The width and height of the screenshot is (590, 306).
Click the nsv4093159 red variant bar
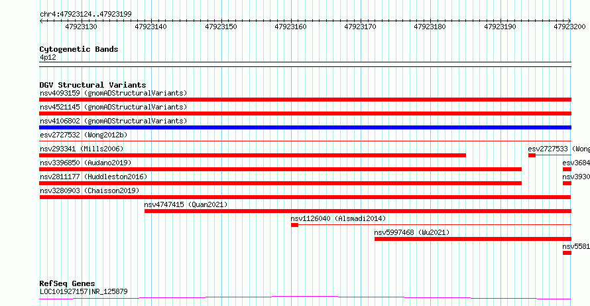click(x=305, y=100)
